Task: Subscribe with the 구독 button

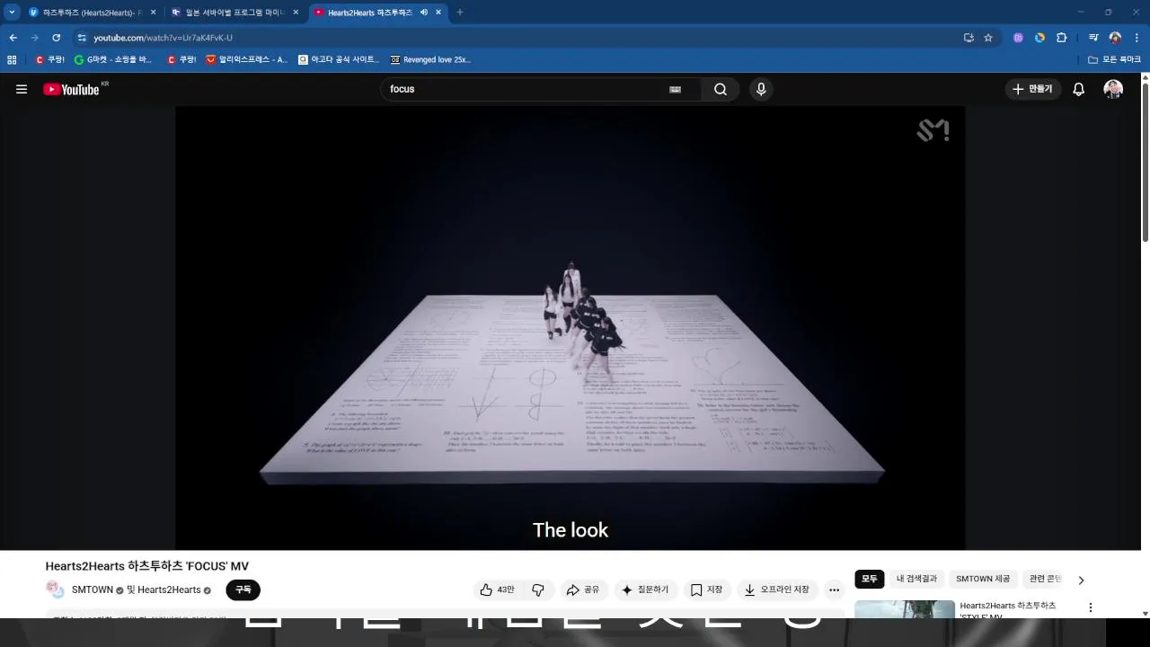Action: 243,589
